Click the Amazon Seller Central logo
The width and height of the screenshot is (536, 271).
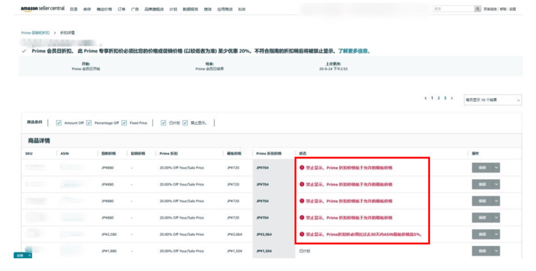(x=43, y=9)
